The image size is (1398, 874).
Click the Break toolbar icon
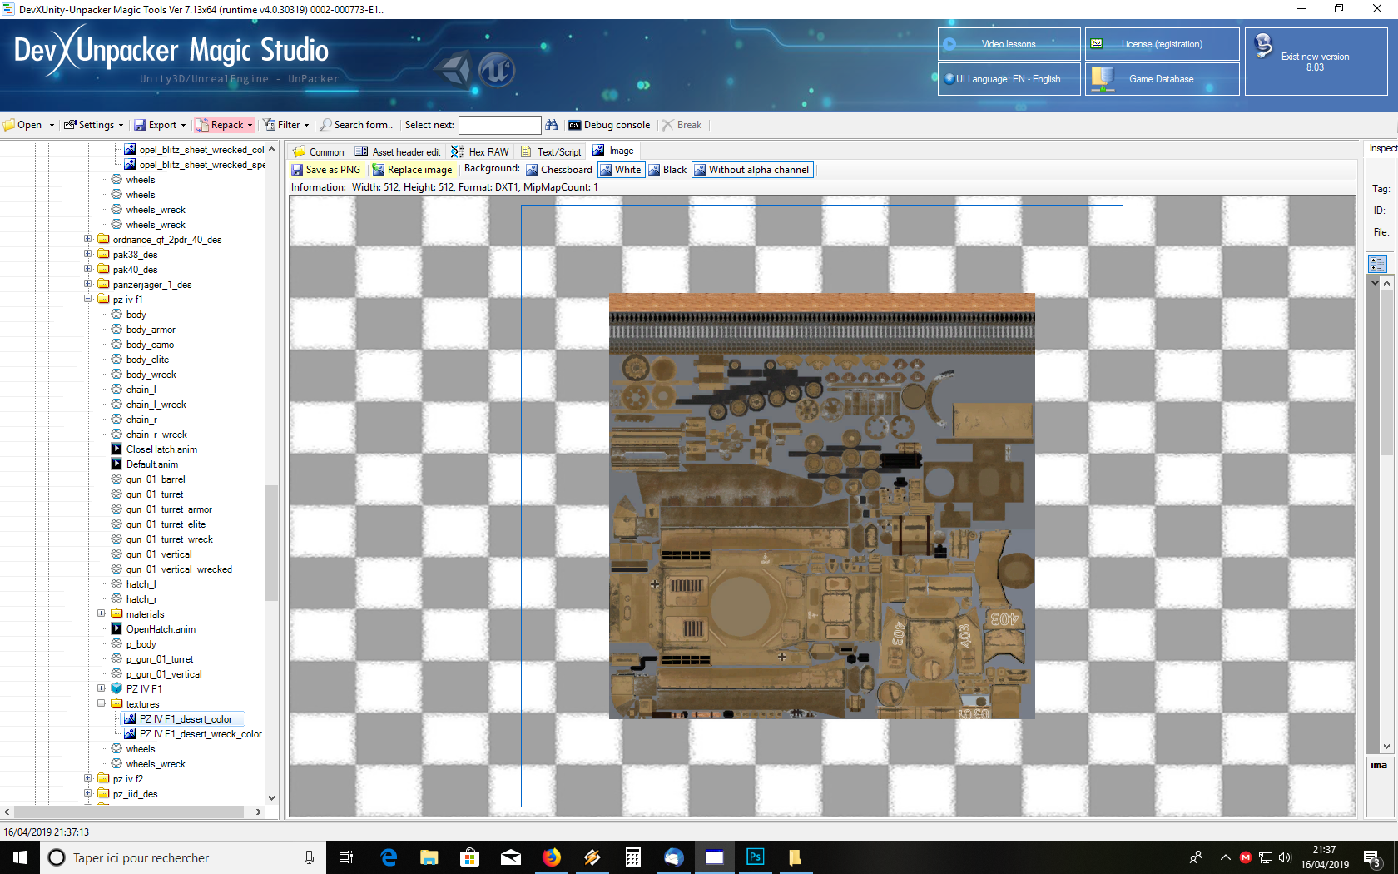click(667, 125)
